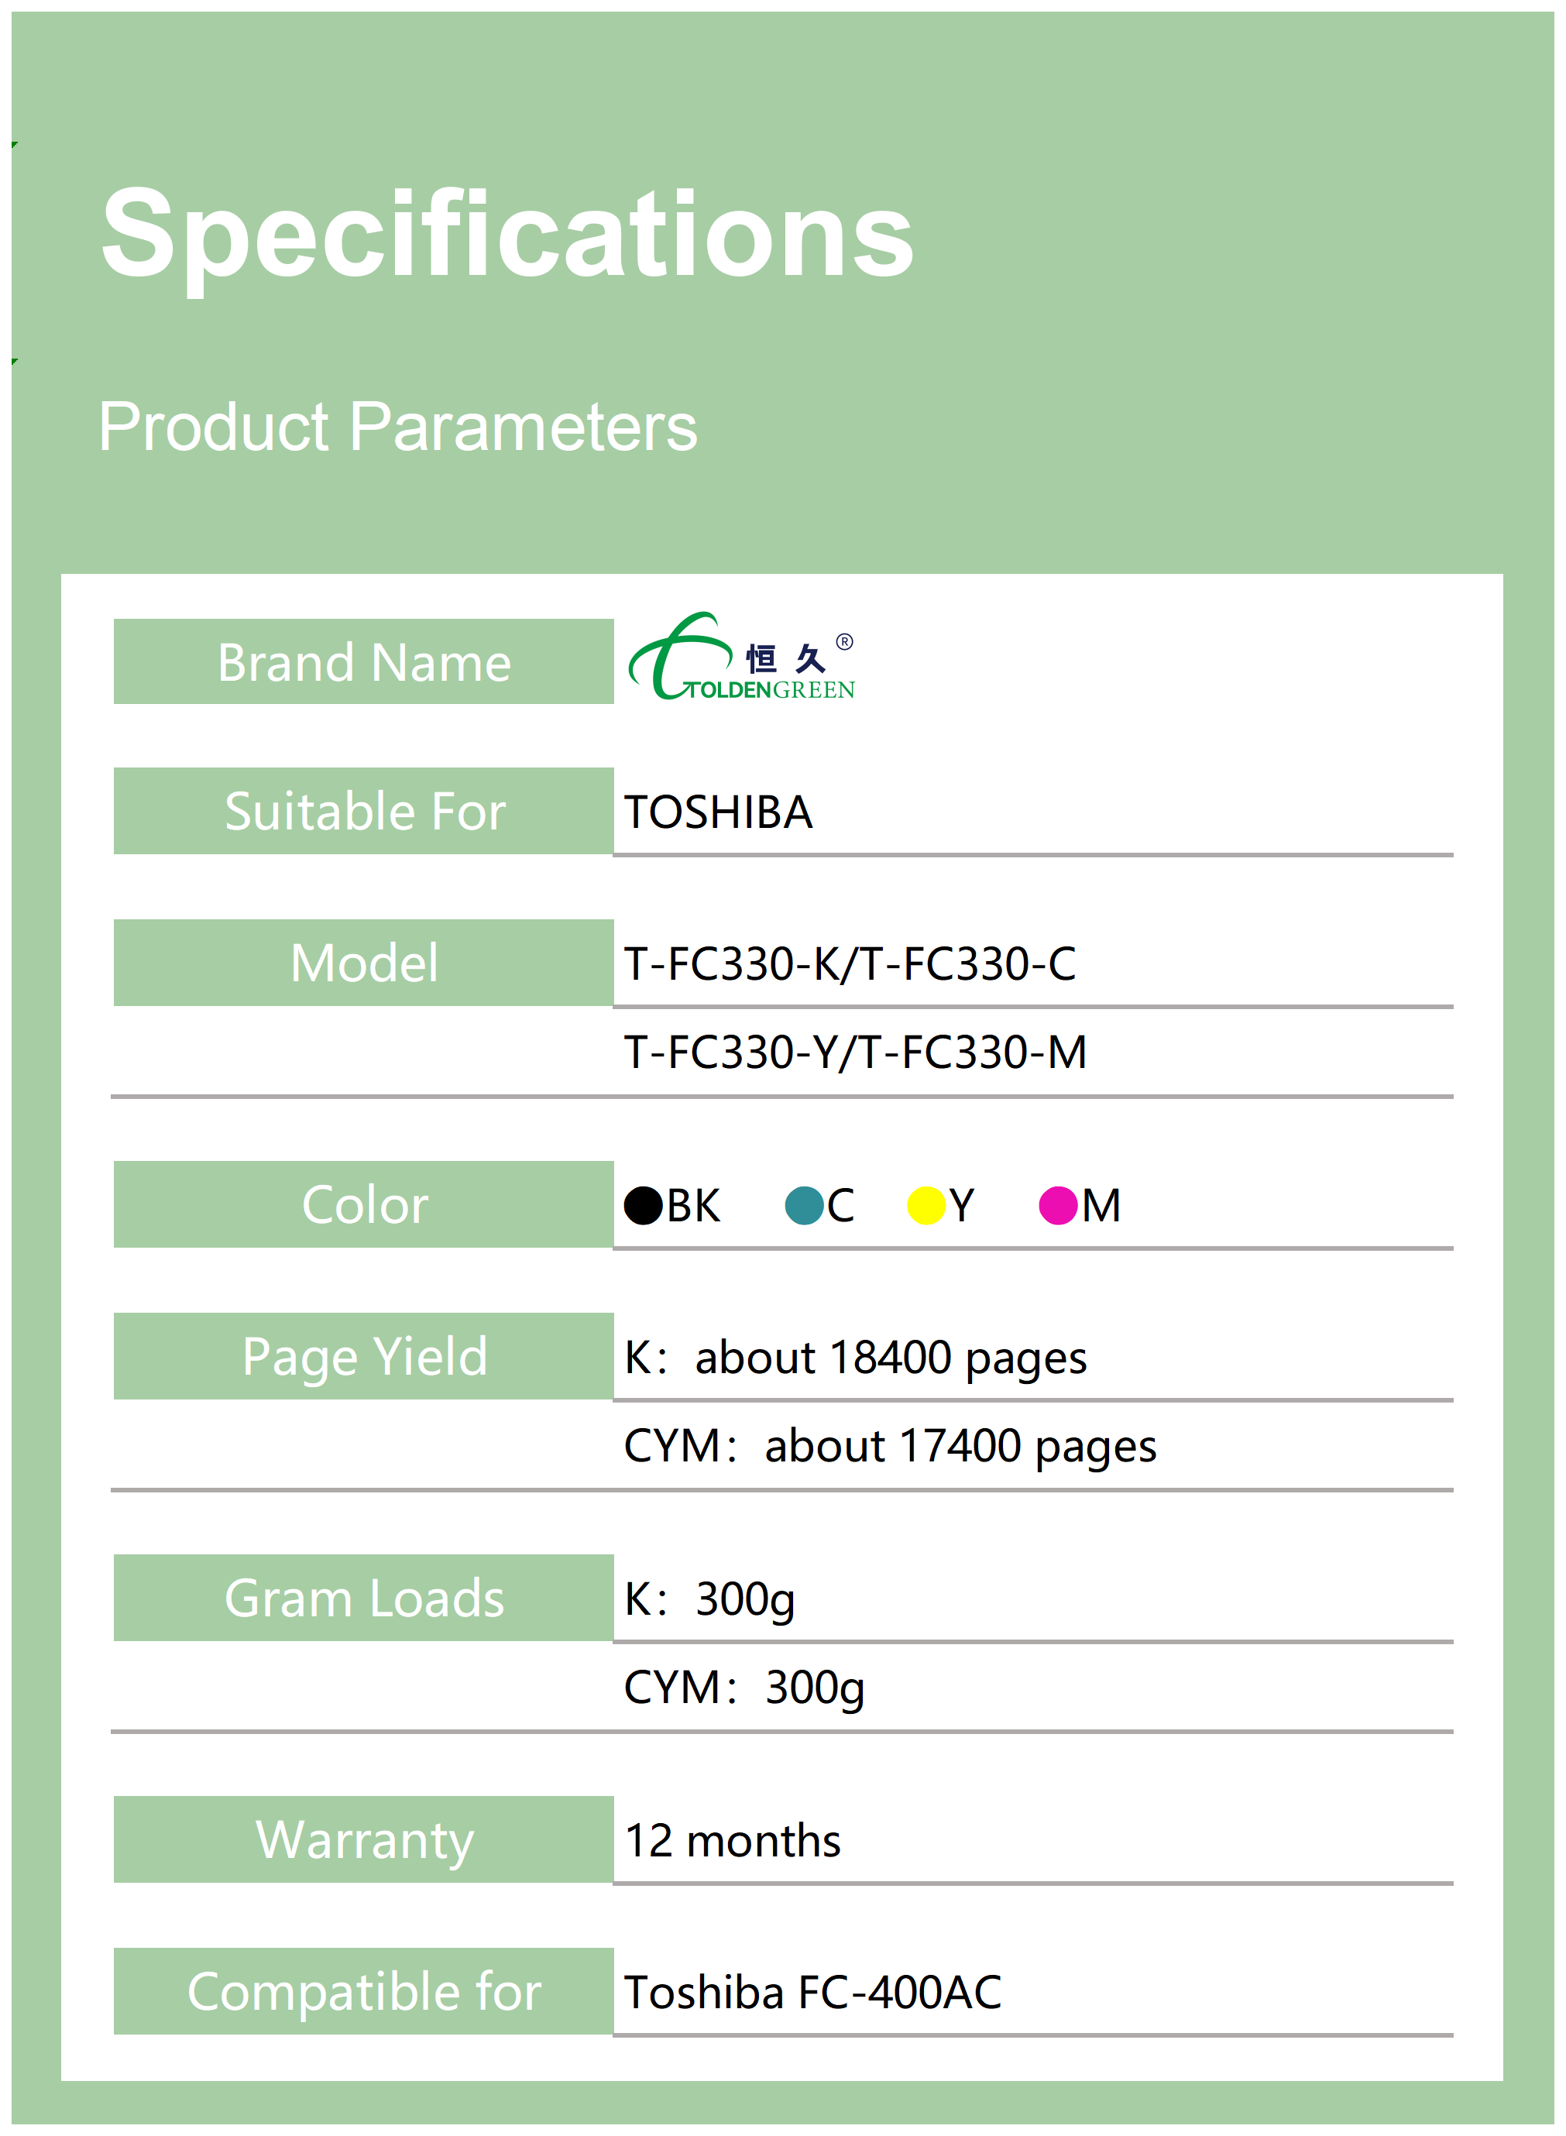Click the T-FC330-Y/T-FC330-M model text
Viewport: 1566px width, 2136px height.
pos(854,1052)
